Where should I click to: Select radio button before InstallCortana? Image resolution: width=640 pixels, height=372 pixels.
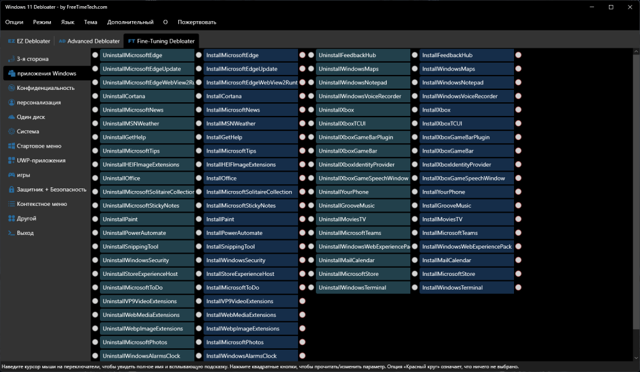(x=199, y=96)
